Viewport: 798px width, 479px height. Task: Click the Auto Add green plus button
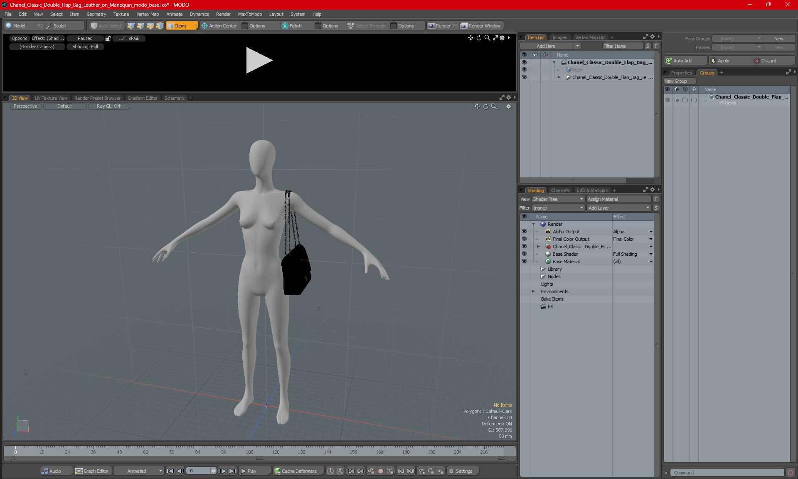pyautogui.click(x=685, y=61)
